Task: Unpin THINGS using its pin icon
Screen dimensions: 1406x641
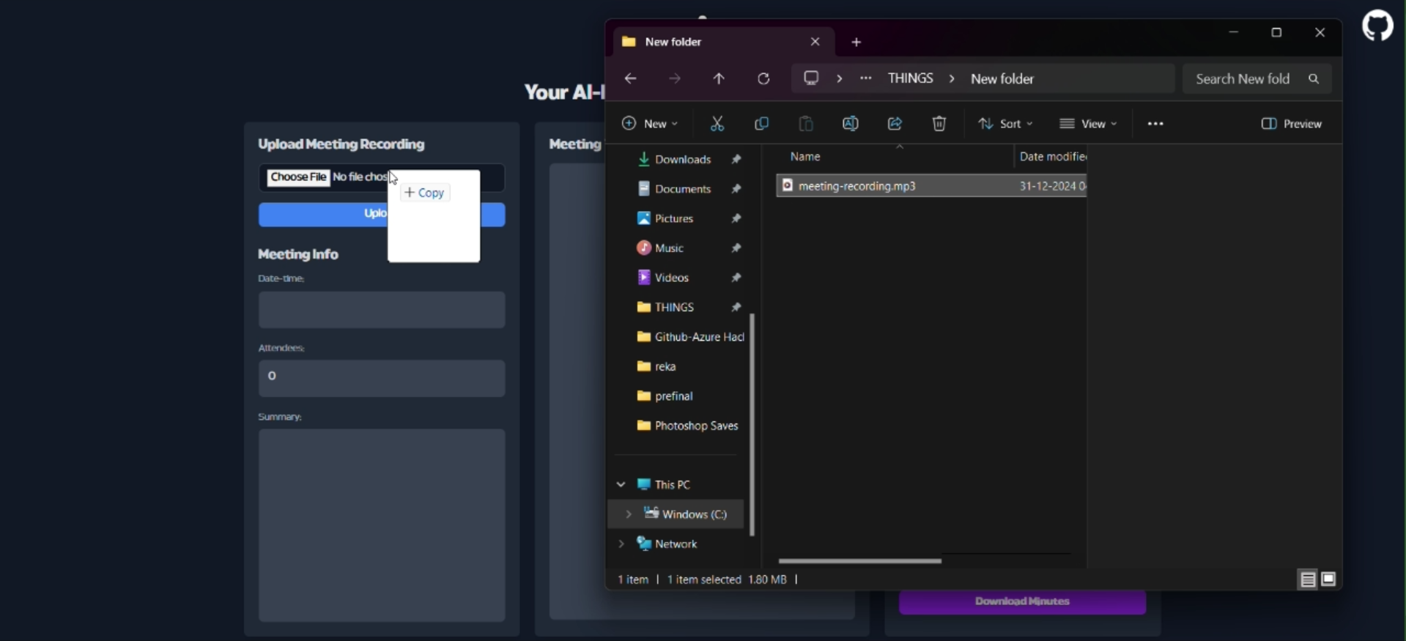Action: (x=737, y=307)
